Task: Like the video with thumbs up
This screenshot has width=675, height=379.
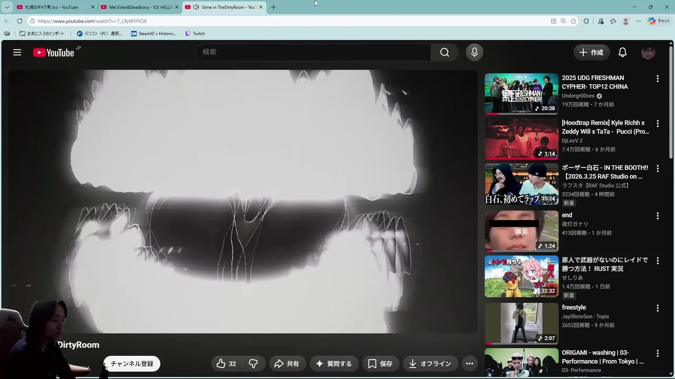Action: coord(226,364)
